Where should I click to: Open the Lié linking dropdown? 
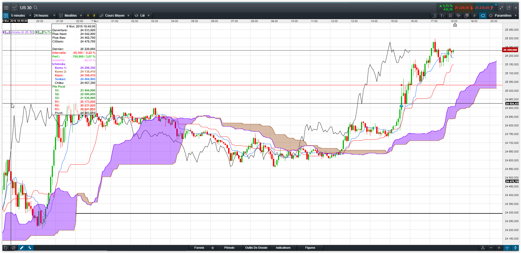click(142, 16)
